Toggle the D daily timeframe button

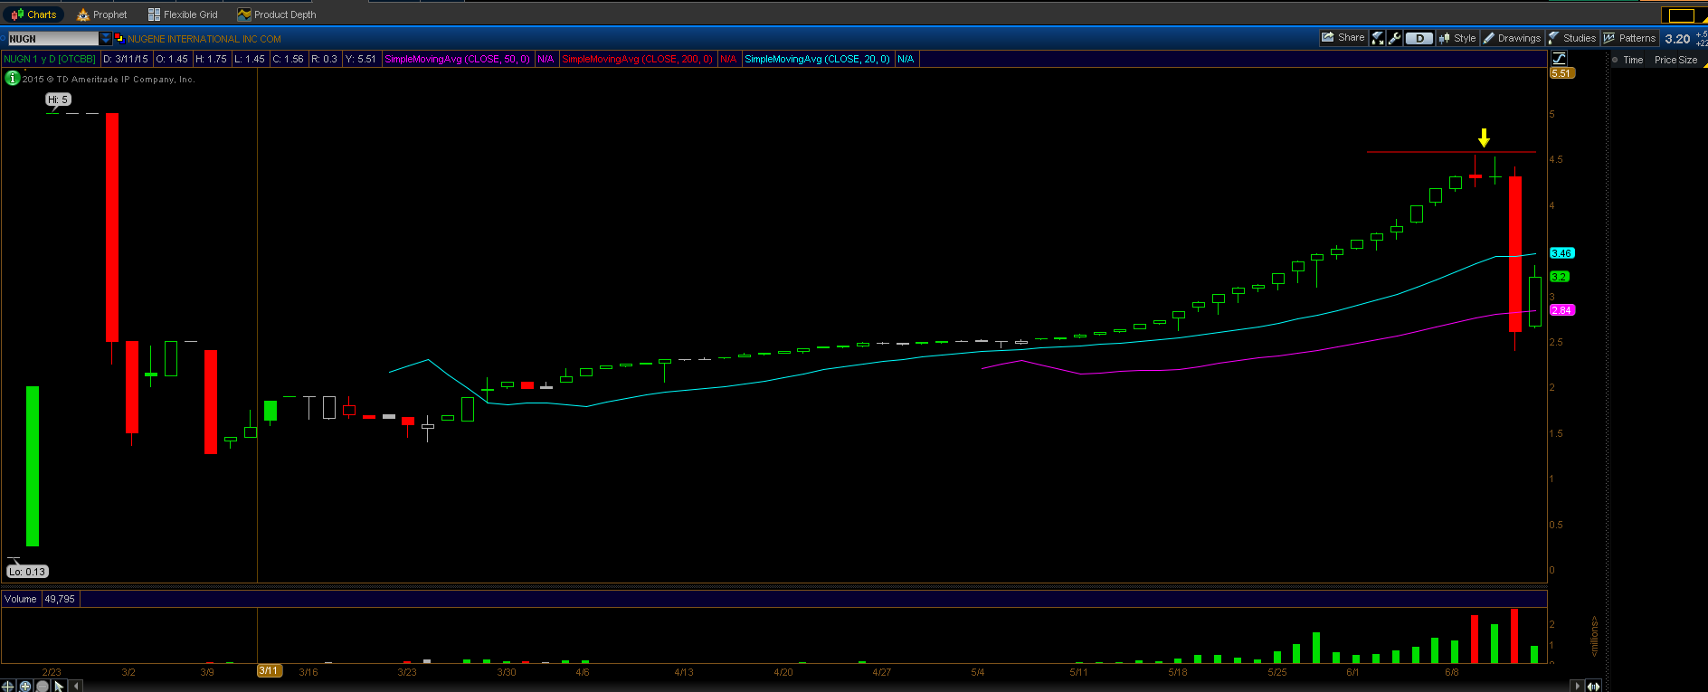(1419, 38)
